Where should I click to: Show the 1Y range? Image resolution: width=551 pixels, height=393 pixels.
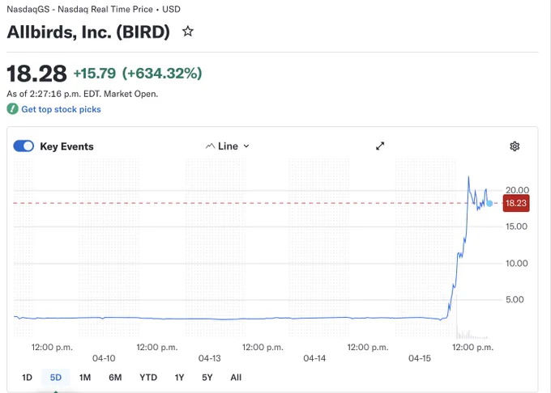[x=179, y=378]
